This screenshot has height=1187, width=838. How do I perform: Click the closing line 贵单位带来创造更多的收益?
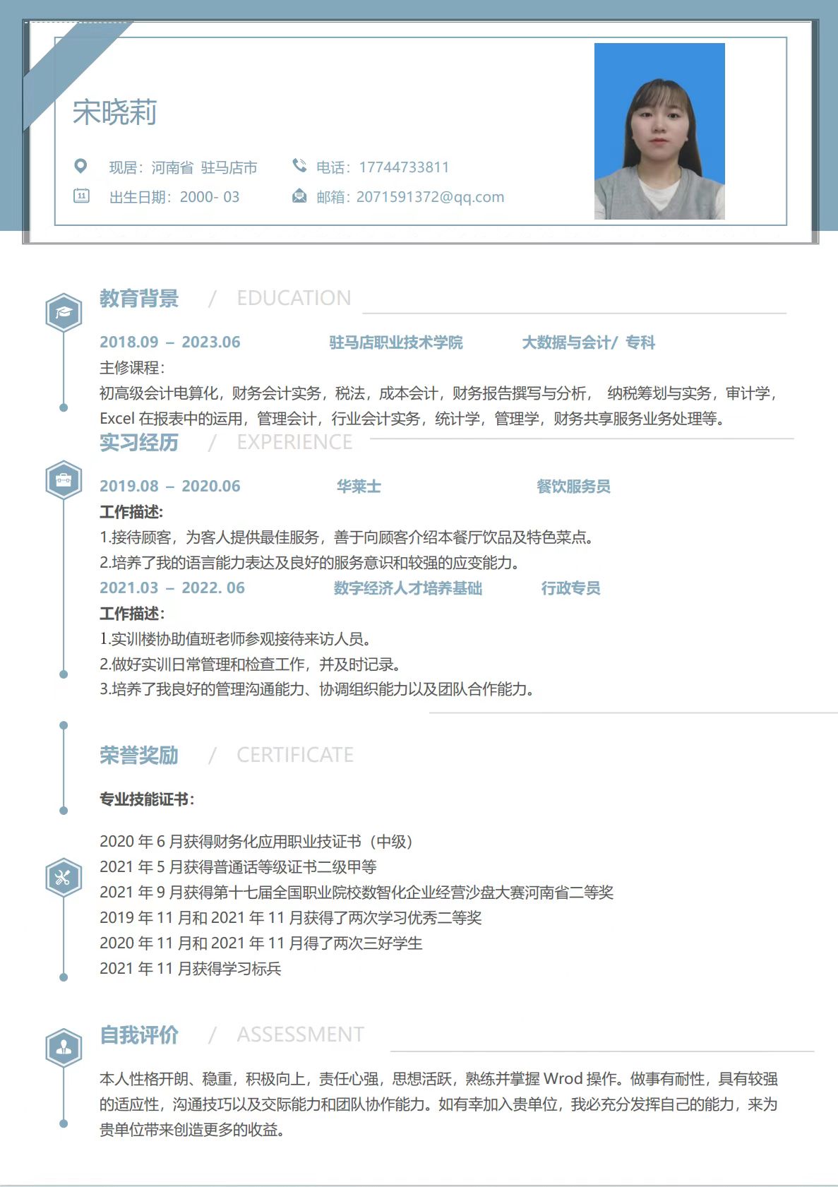(192, 1130)
